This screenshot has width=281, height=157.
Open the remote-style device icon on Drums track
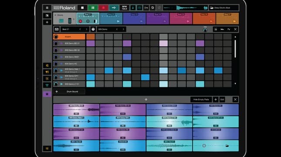click(x=70, y=20)
